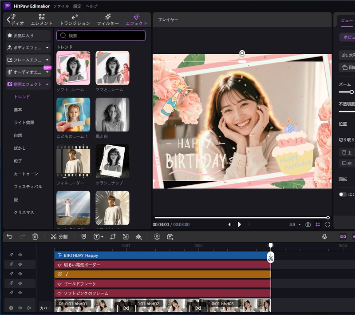This screenshot has height=315, width=355.
Task: Mute the main video track audio
Action: [28, 308]
